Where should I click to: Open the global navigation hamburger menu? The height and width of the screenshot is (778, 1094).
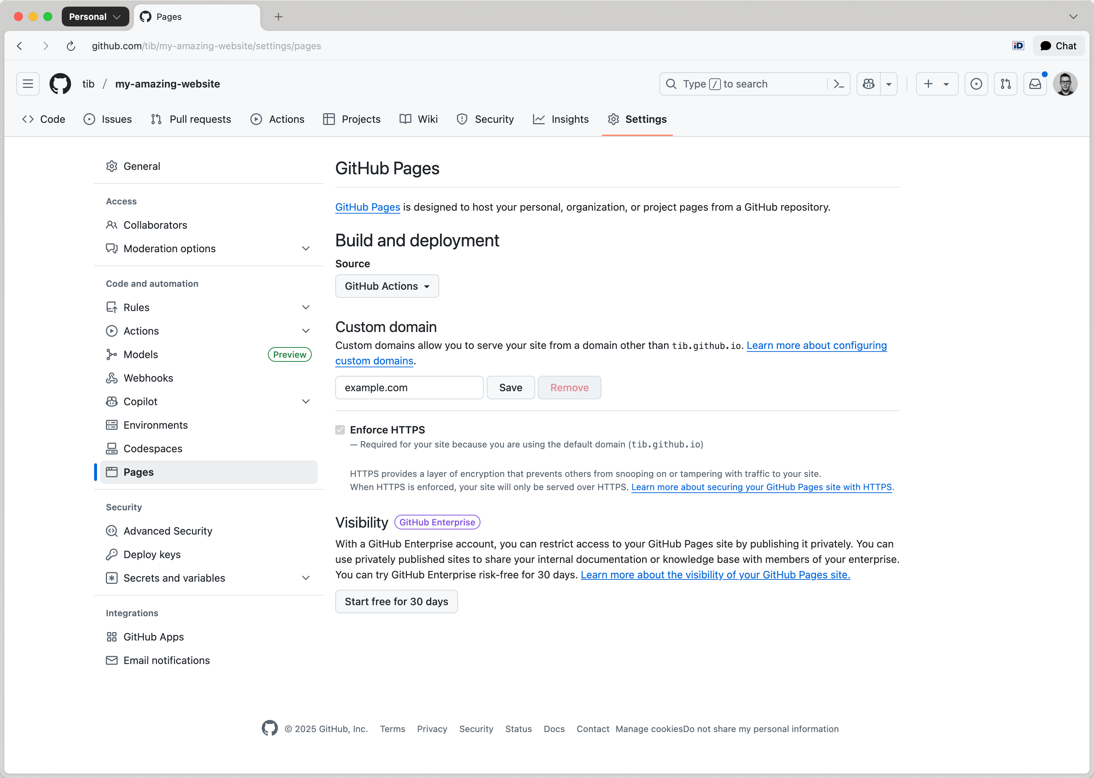[27, 84]
